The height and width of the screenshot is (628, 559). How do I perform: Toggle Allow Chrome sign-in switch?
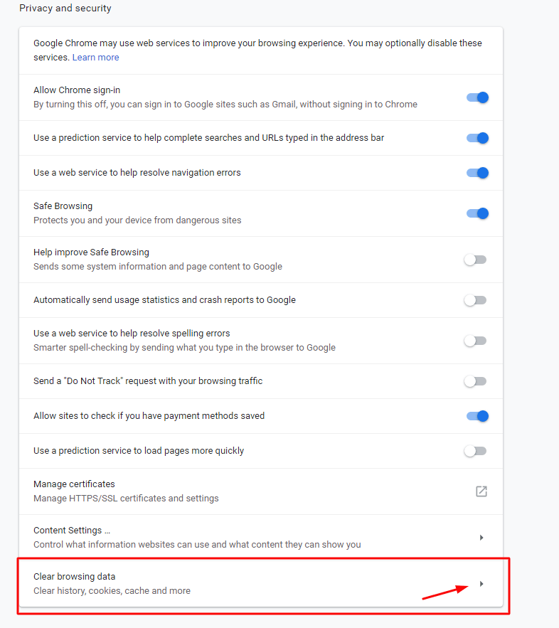point(477,97)
